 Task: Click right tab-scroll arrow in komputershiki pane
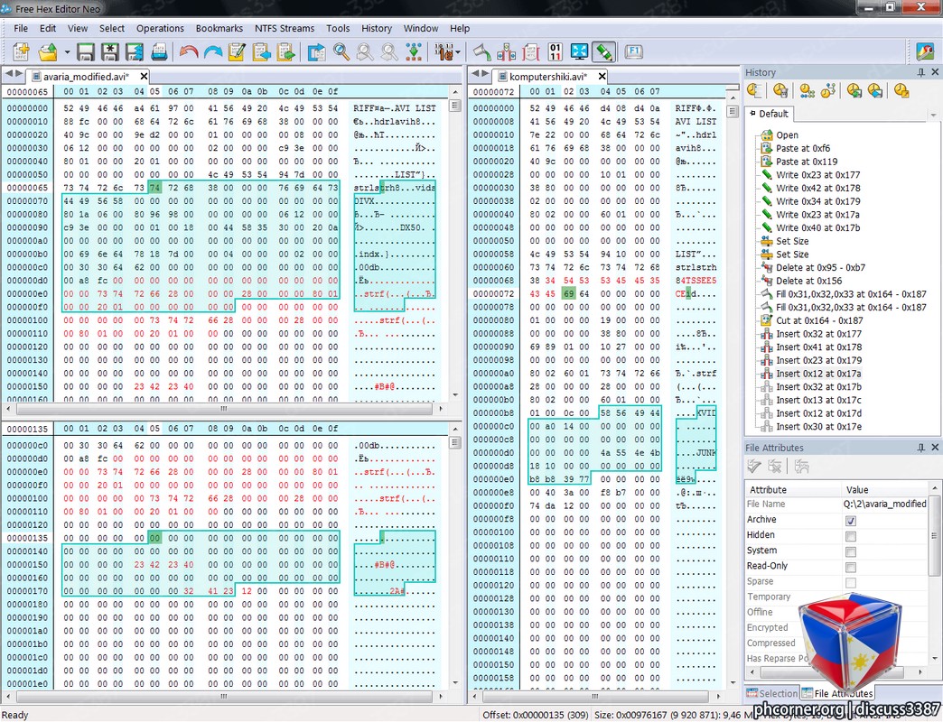pyautogui.click(x=485, y=73)
